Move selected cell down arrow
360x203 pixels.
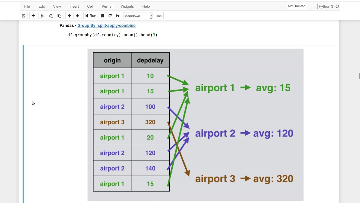(x=78, y=16)
